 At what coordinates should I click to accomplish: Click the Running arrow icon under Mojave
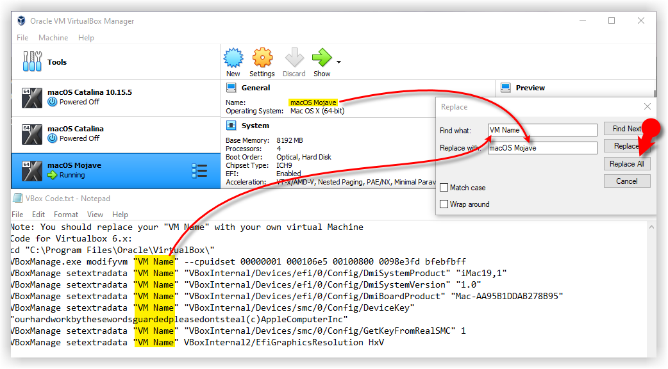click(x=53, y=175)
